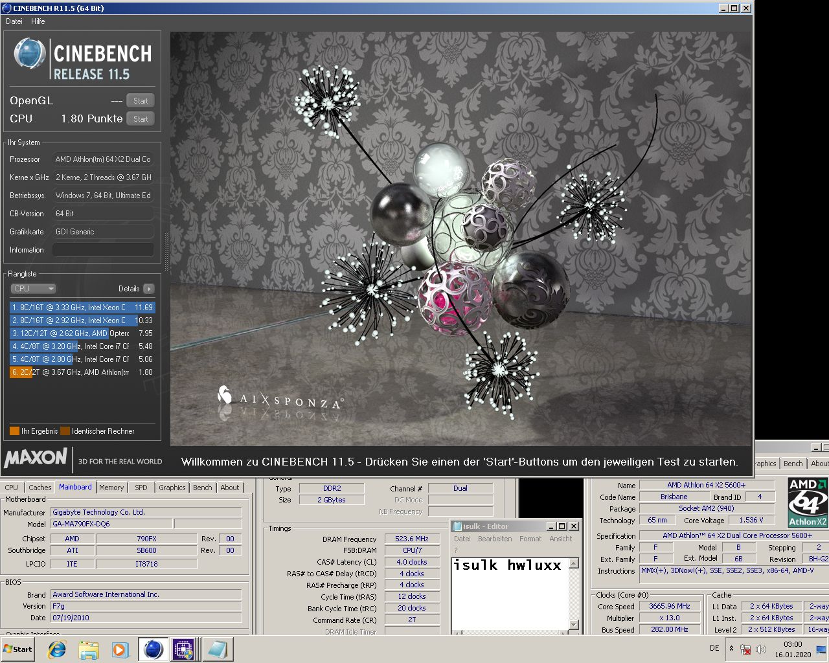Click the volume speaker tray icon
829x663 pixels.
click(760, 649)
